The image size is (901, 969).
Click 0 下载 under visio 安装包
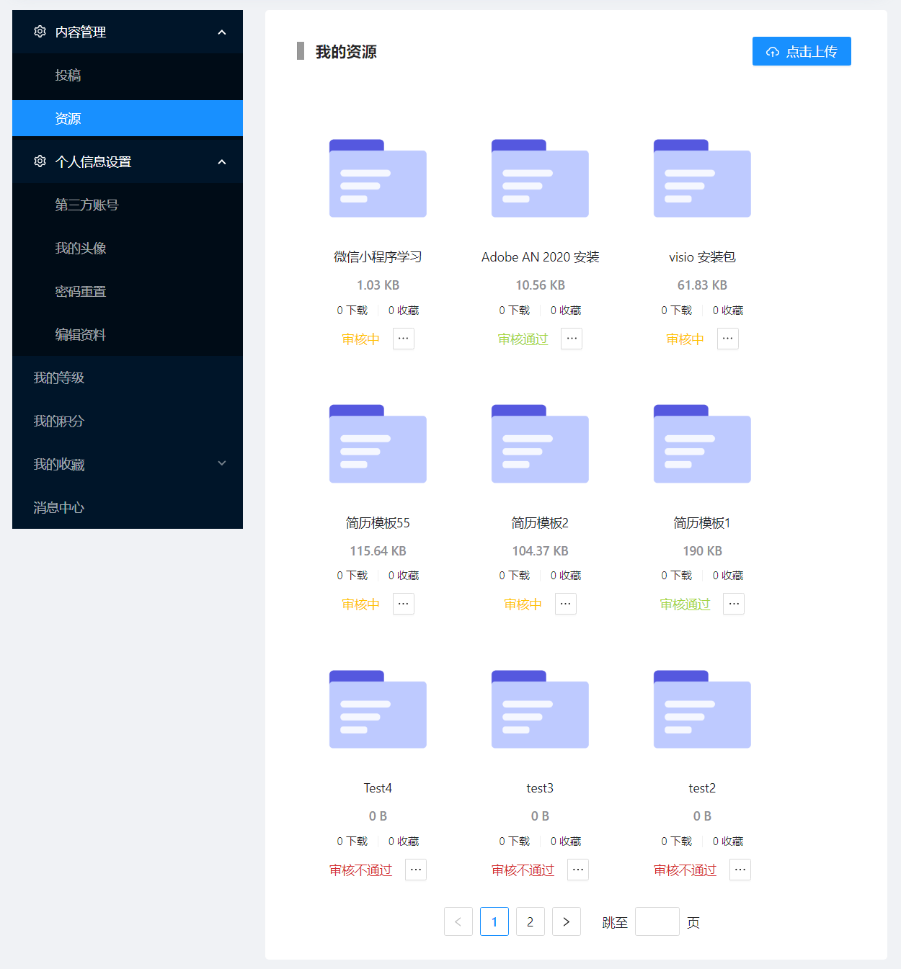coord(676,311)
